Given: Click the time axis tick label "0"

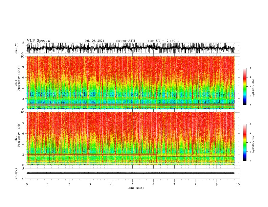Looking at the screenshot, I should coord(27,184).
